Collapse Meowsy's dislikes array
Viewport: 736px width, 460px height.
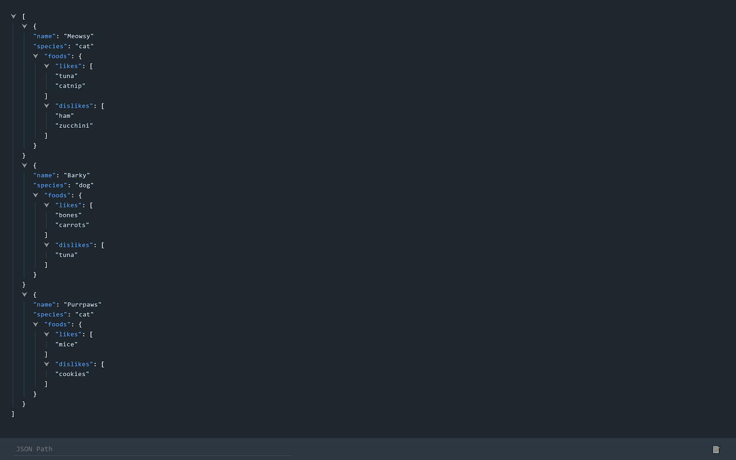[47, 105]
